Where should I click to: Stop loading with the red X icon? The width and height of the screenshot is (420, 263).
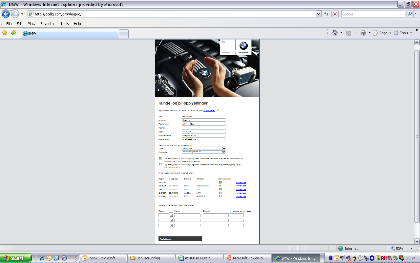(335, 14)
